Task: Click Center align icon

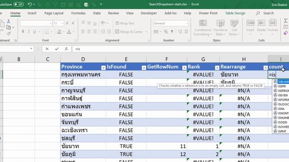Action: pos(89,31)
